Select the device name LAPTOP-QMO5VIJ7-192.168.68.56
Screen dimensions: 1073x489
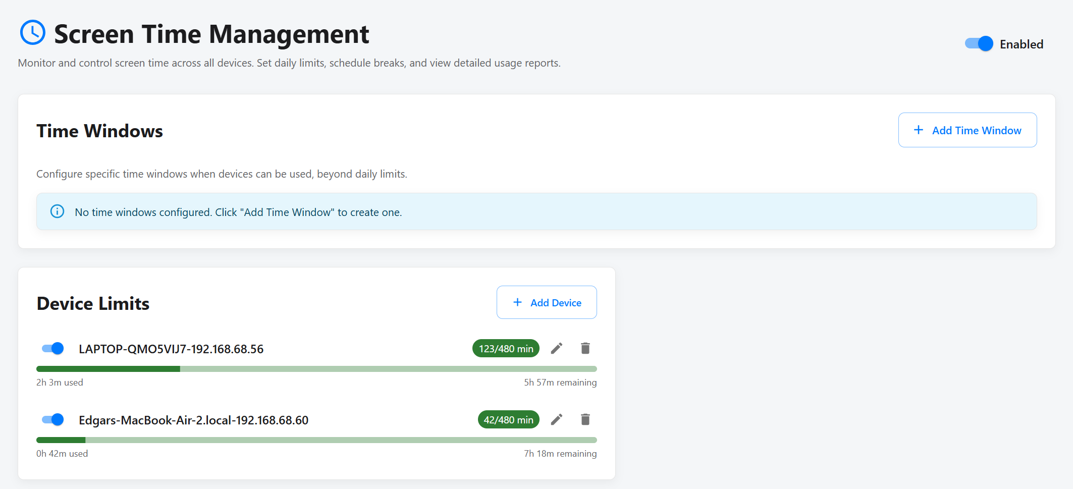pyautogui.click(x=171, y=348)
